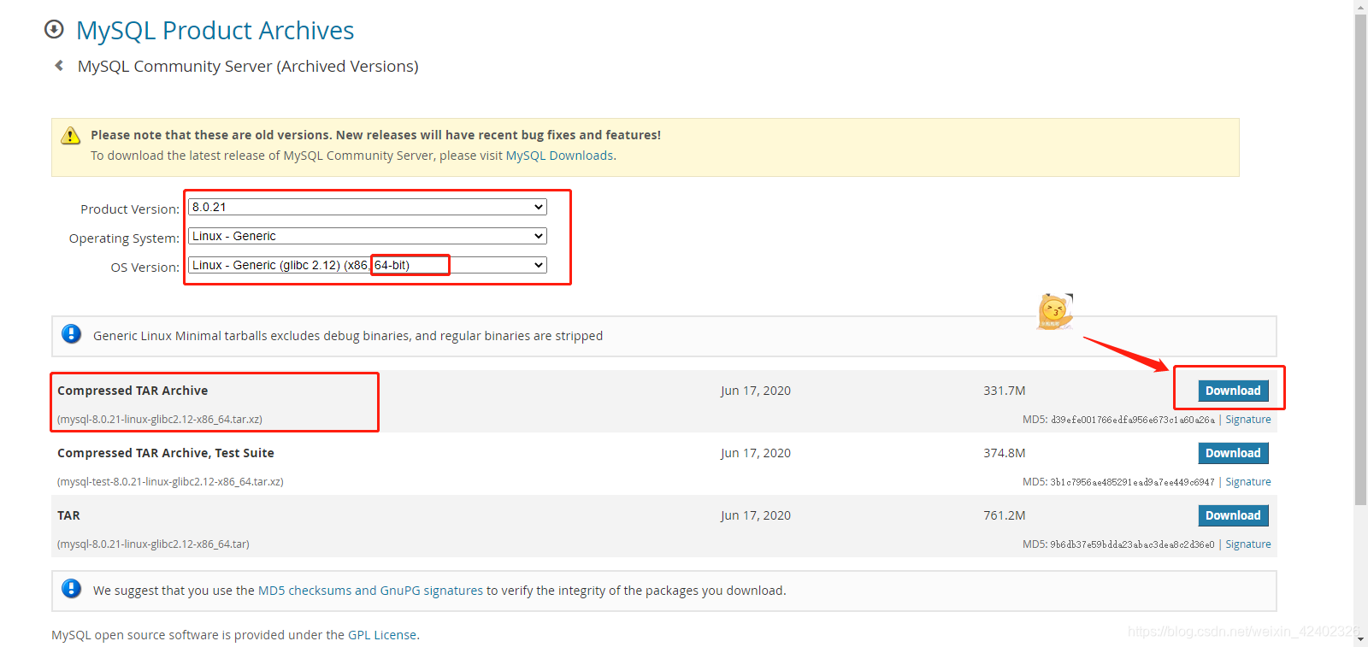
Task: Open the Operating System Linux - Generic dropdown
Action: (x=368, y=236)
